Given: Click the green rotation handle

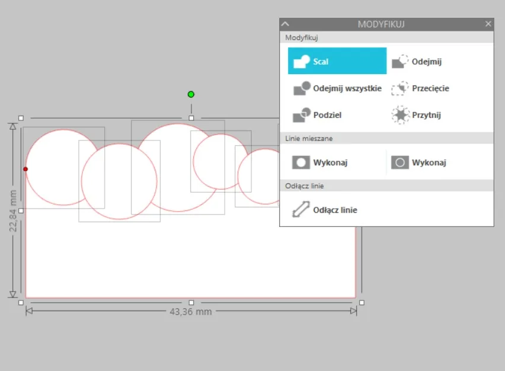Looking at the screenshot, I should click(x=191, y=94).
